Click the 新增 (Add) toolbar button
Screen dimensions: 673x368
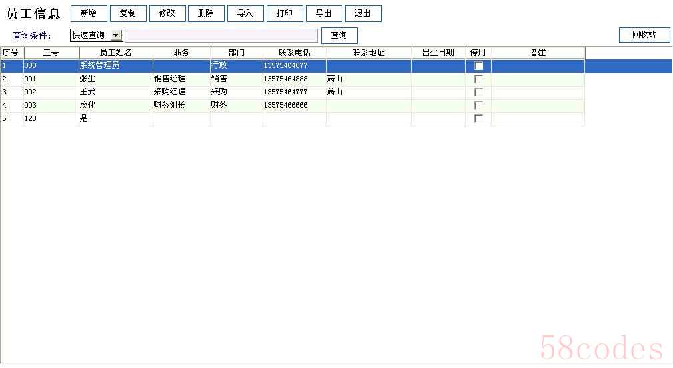click(89, 13)
